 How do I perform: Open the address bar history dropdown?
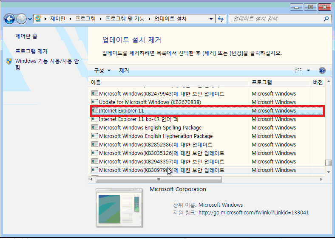(x=211, y=19)
